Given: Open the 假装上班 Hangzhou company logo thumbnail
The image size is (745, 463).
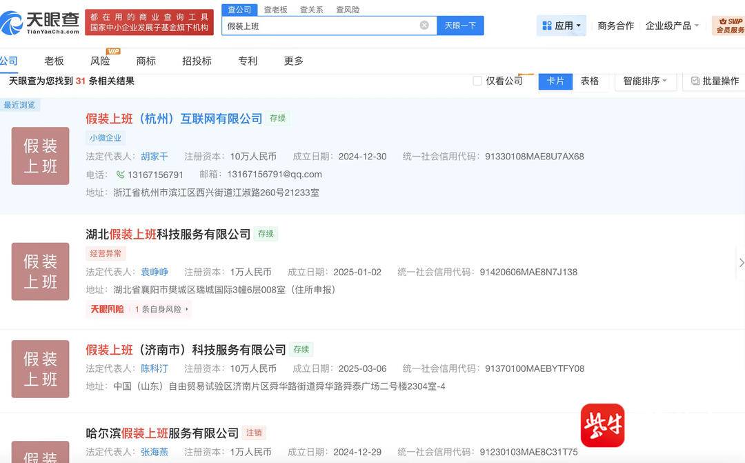Looking at the screenshot, I should 41,156.
